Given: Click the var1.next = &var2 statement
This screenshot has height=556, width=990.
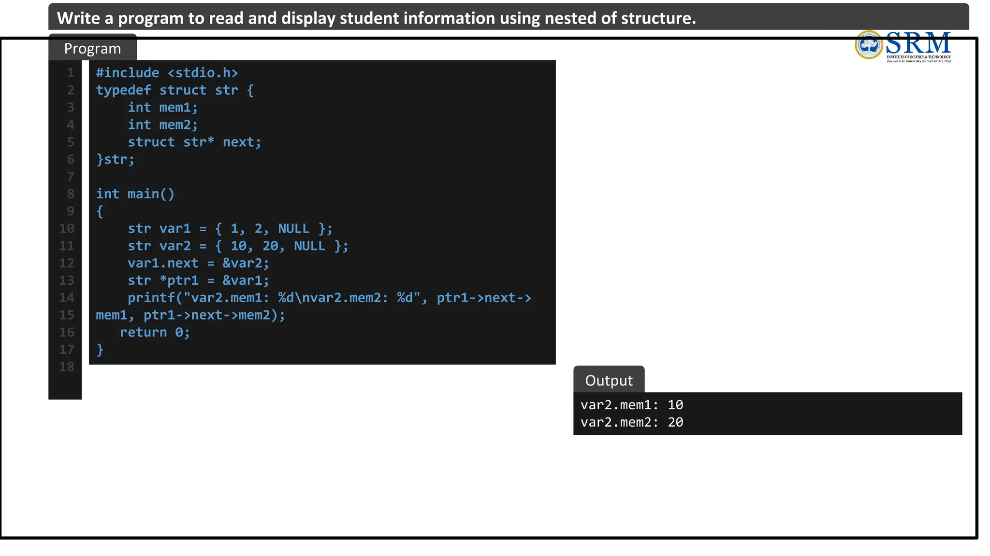Looking at the screenshot, I should [x=198, y=263].
